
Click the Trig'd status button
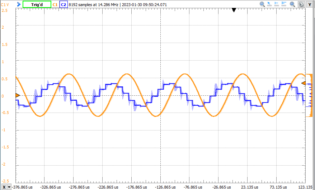[37, 5]
